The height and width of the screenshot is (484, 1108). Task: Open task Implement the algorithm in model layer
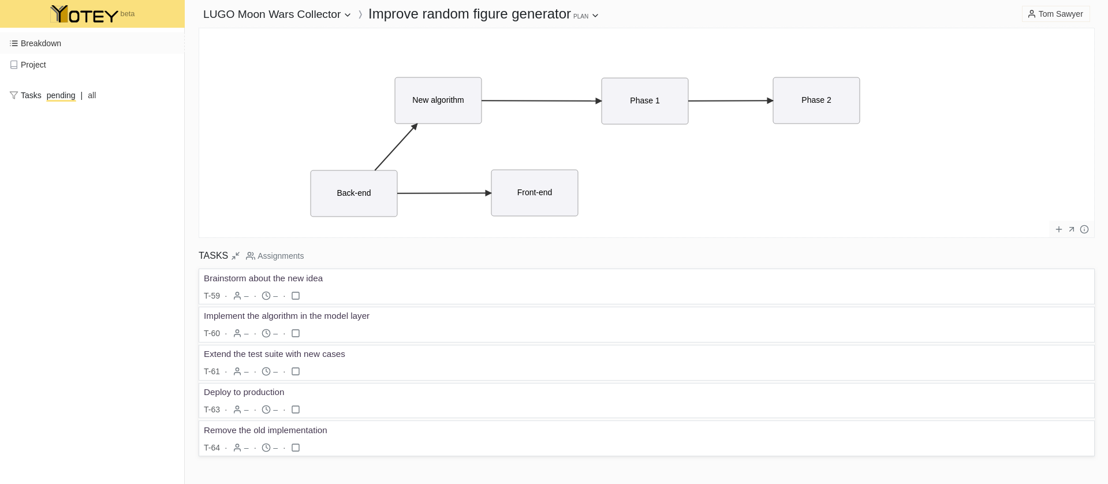point(286,316)
